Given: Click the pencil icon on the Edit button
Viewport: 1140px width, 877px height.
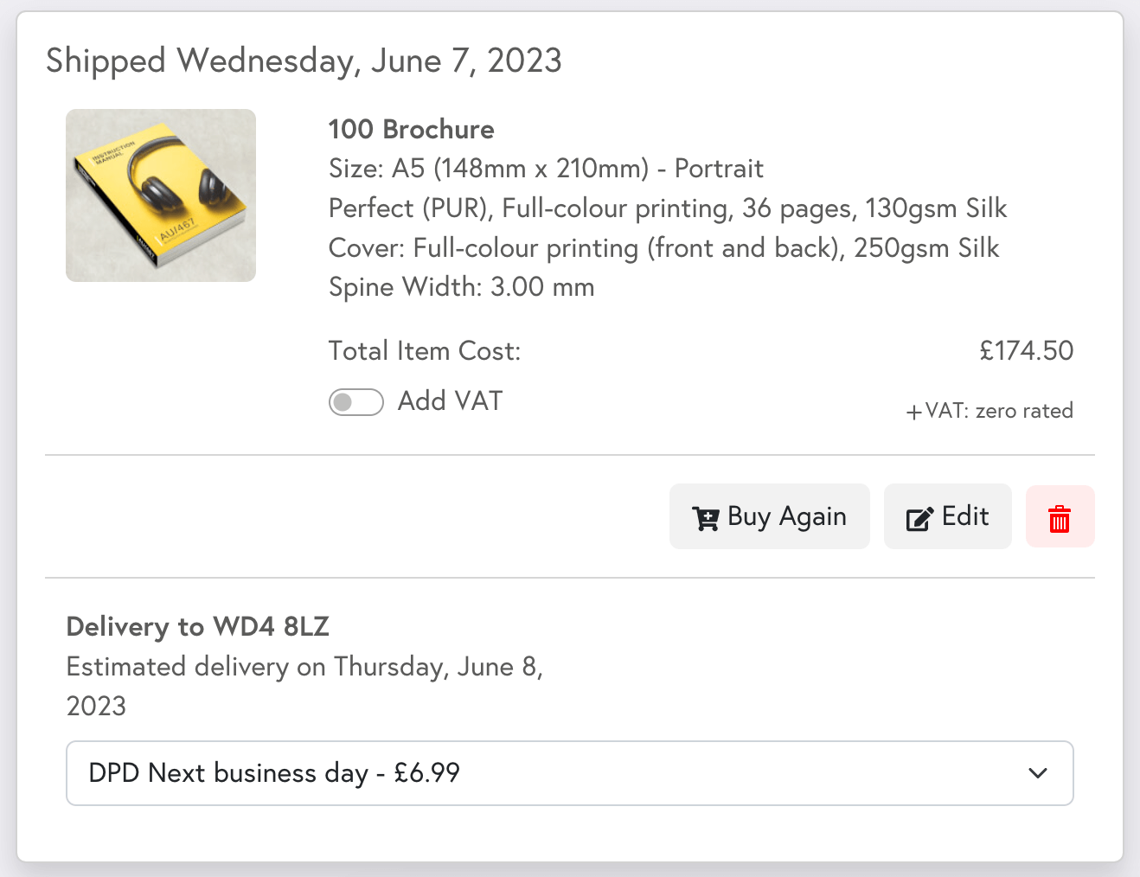Looking at the screenshot, I should [x=919, y=518].
